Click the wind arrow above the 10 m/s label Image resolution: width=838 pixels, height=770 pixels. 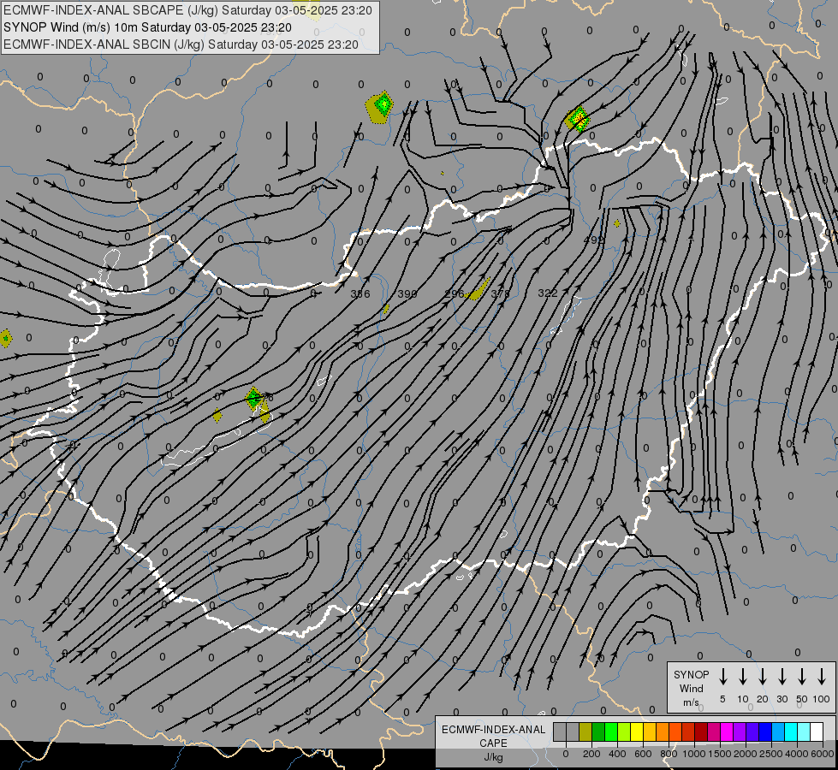(x=743, y=677)
